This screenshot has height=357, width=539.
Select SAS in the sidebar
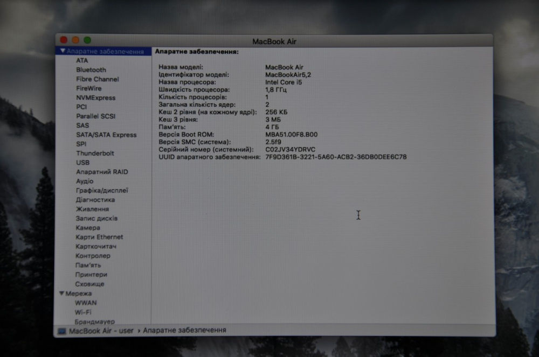[82, 125]
